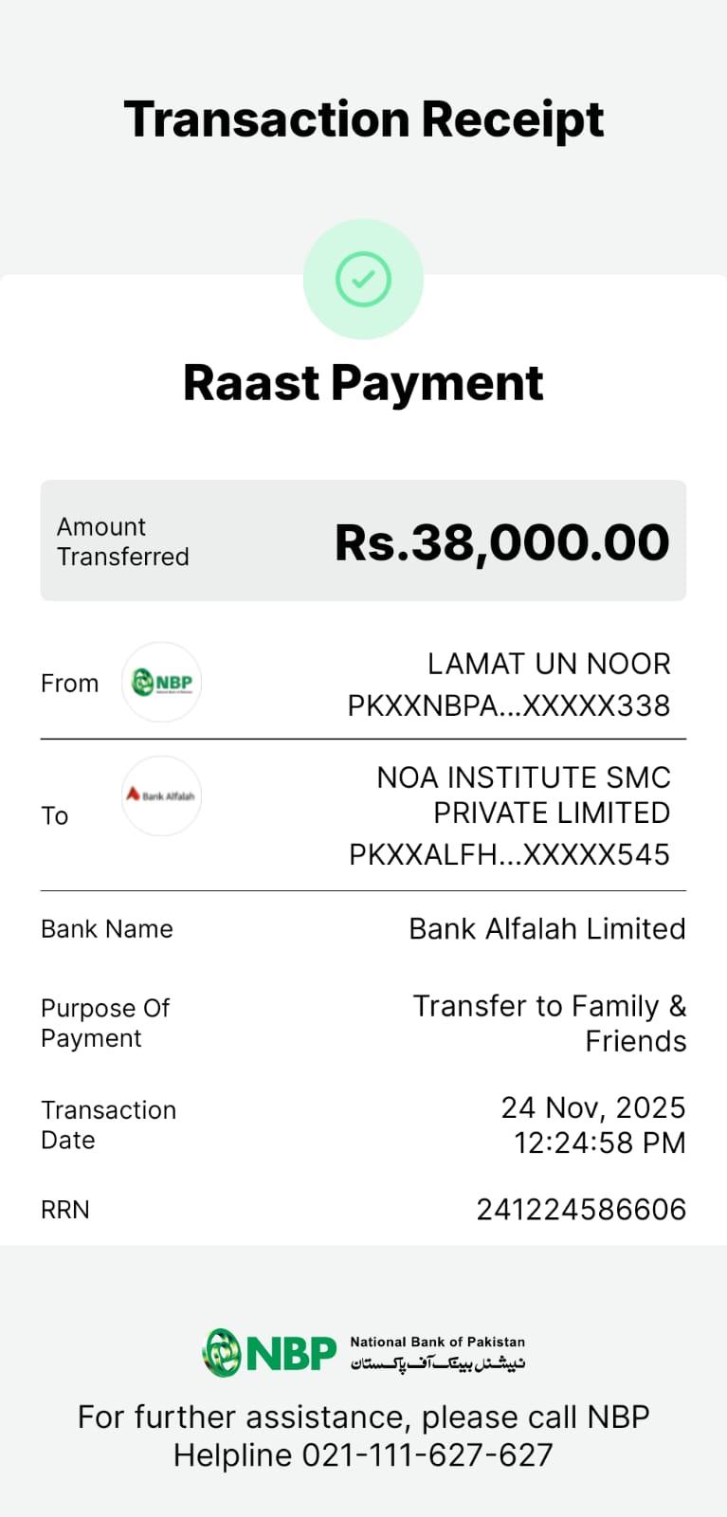Click the NBP footer logo

(x=271, y=1352)
